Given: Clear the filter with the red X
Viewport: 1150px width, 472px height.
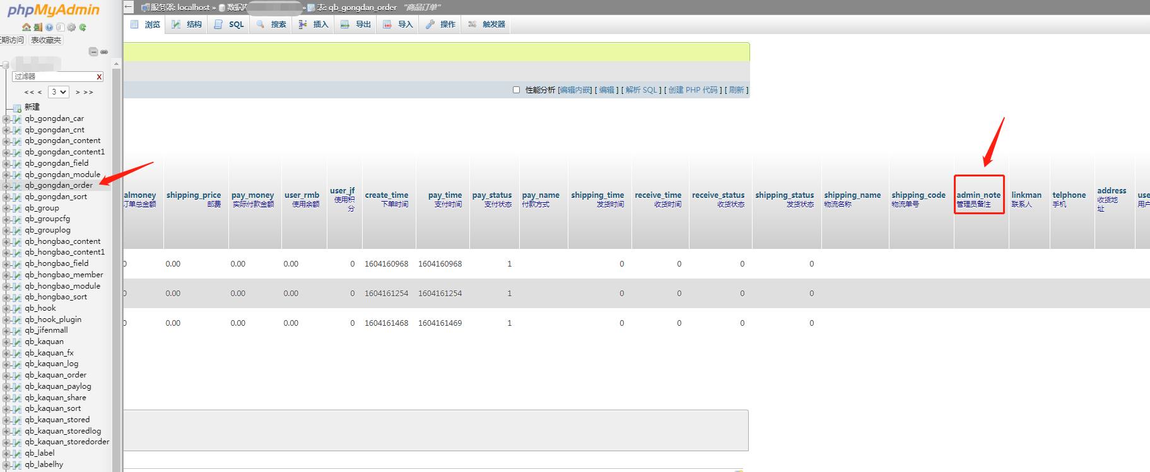Looking at the screenshot, I should click(x=99, y=77).
